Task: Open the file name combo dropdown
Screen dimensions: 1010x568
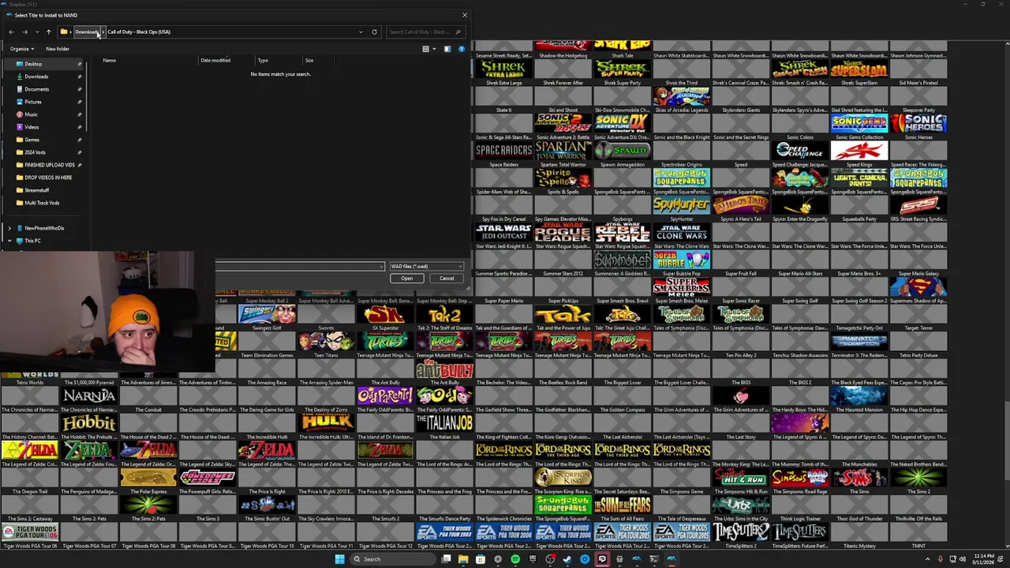Action: point(381,267)
